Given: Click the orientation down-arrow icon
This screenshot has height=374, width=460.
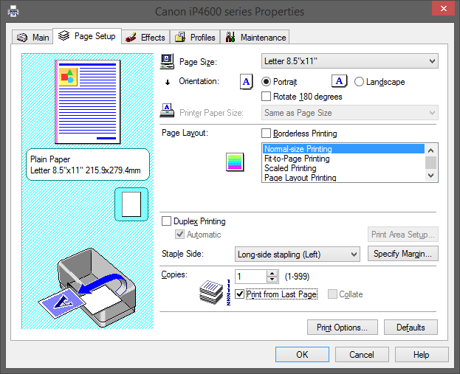Looking at the screenshot, I should point(168,83).
